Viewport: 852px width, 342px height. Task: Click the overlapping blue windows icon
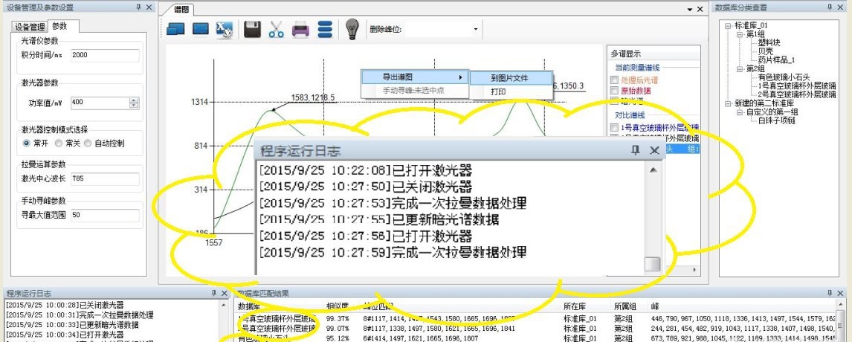pyautogui.click(x=175, y=30)
